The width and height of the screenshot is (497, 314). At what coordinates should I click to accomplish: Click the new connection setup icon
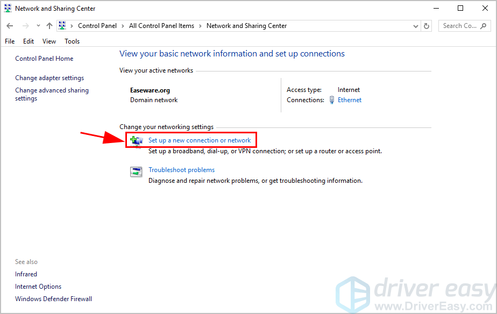[136, 141]
